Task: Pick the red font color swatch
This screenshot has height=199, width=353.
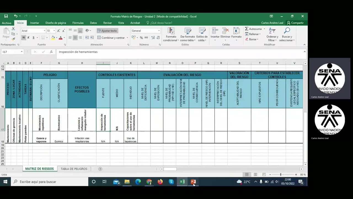Action: tap(60, 38)
